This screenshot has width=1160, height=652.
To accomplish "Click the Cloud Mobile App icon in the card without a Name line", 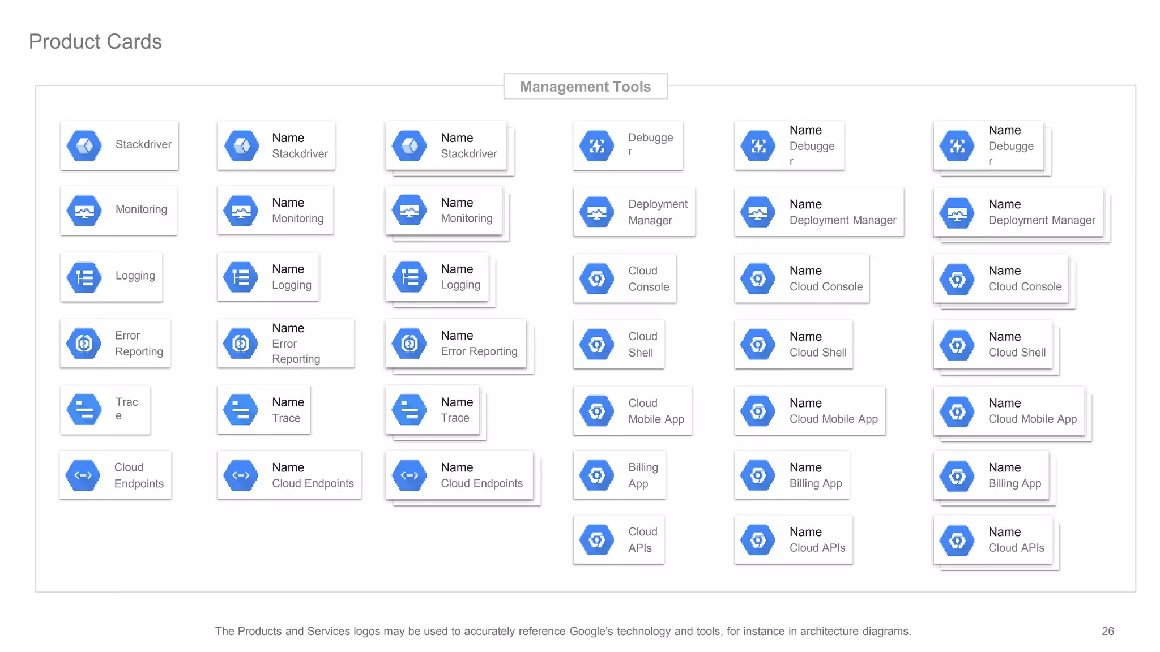I will pos(597,410).
